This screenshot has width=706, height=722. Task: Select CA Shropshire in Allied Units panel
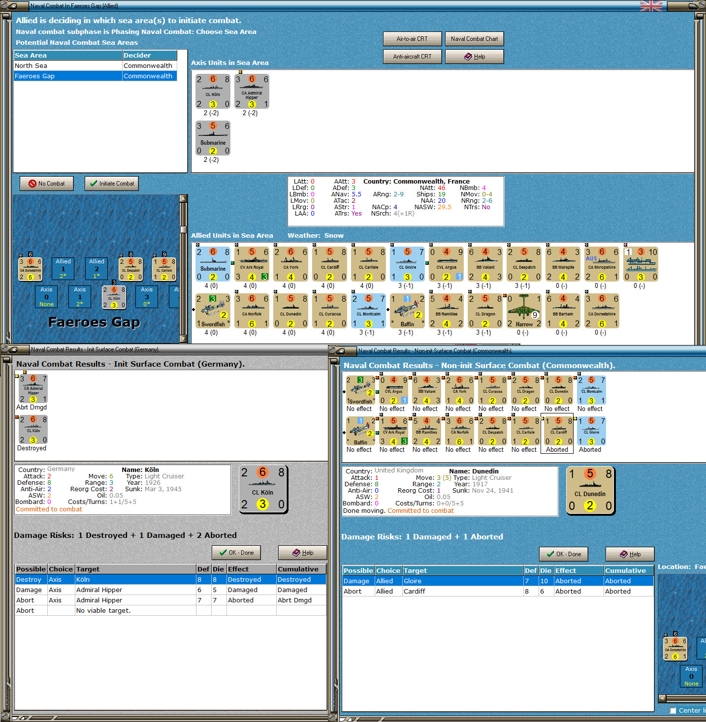tap(602, 264)
